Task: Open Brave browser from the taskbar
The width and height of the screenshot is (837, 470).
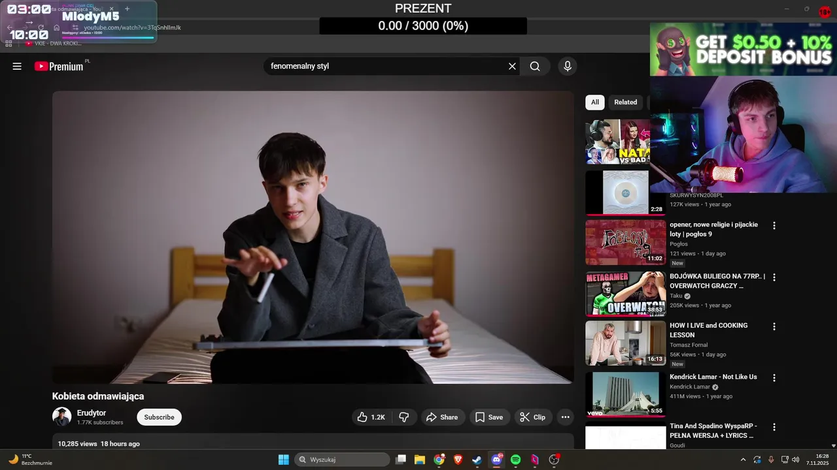Action: point(458,460)
